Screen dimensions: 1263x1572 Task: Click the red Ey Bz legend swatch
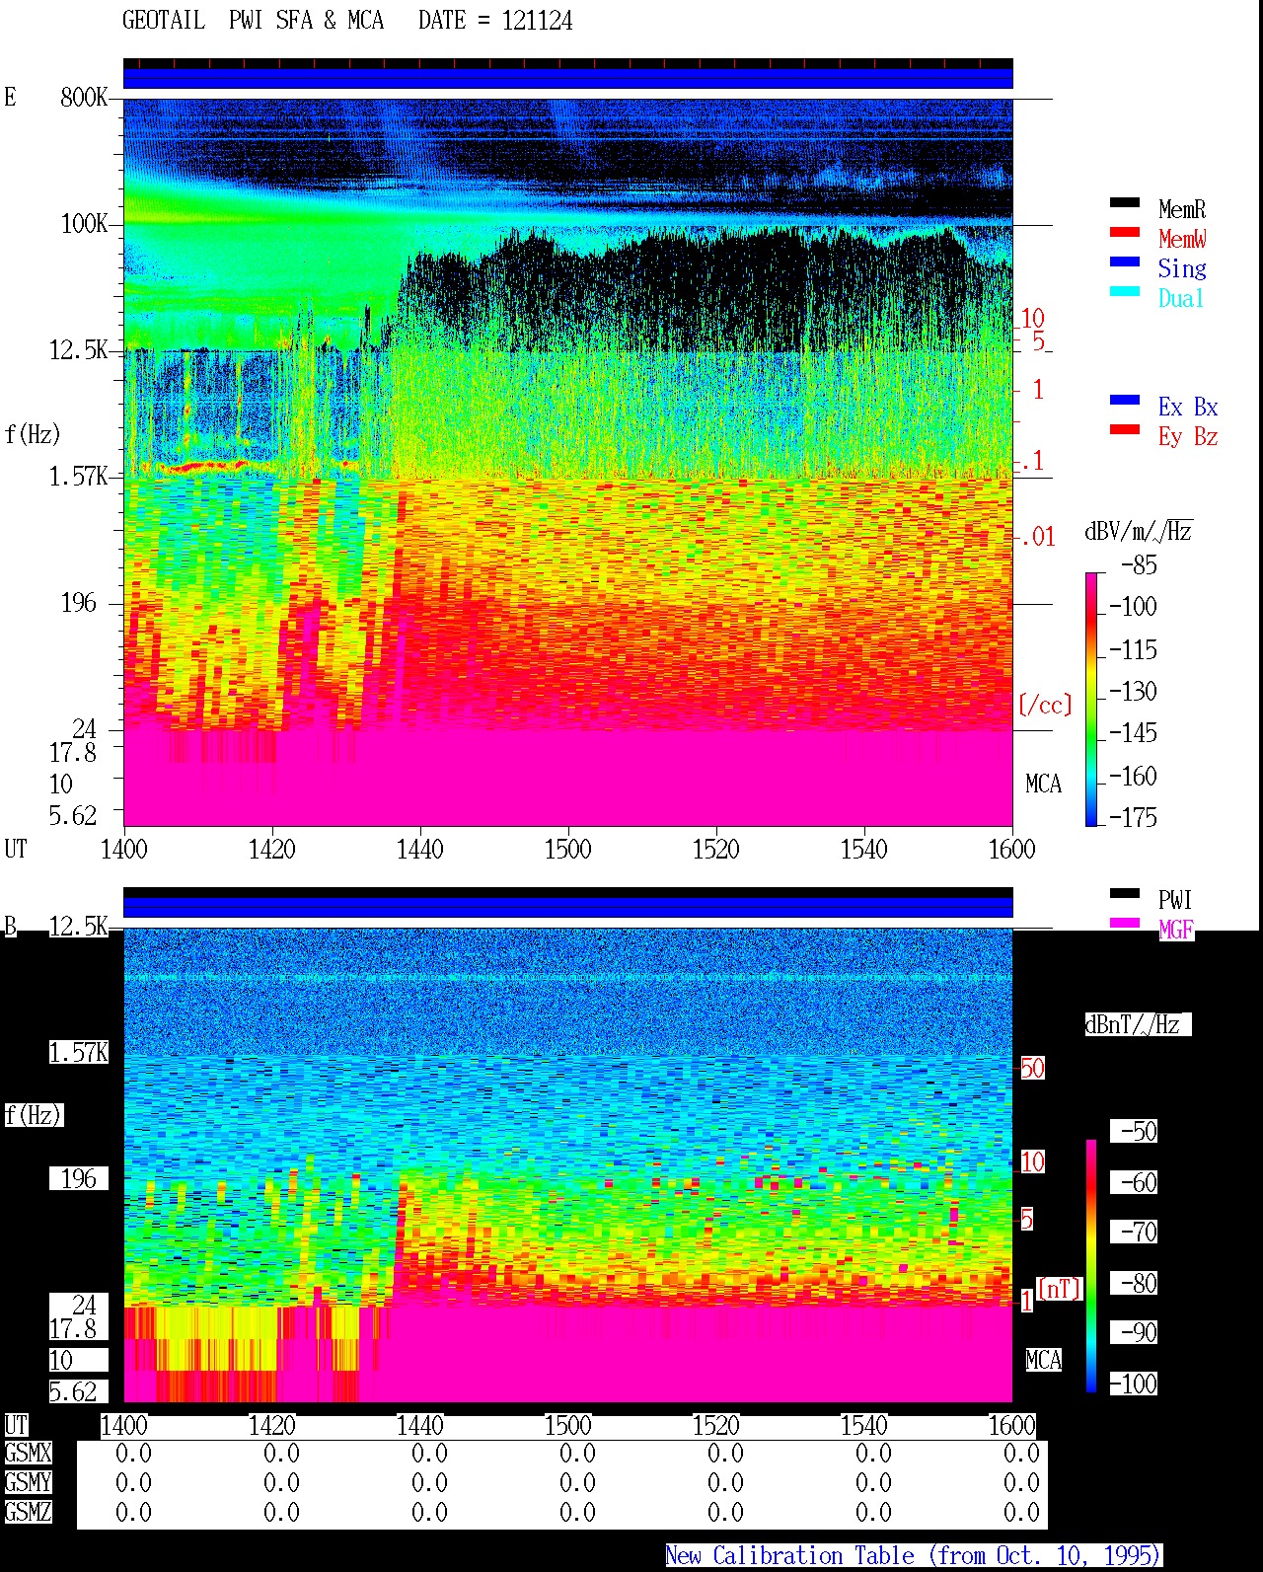1125,429
